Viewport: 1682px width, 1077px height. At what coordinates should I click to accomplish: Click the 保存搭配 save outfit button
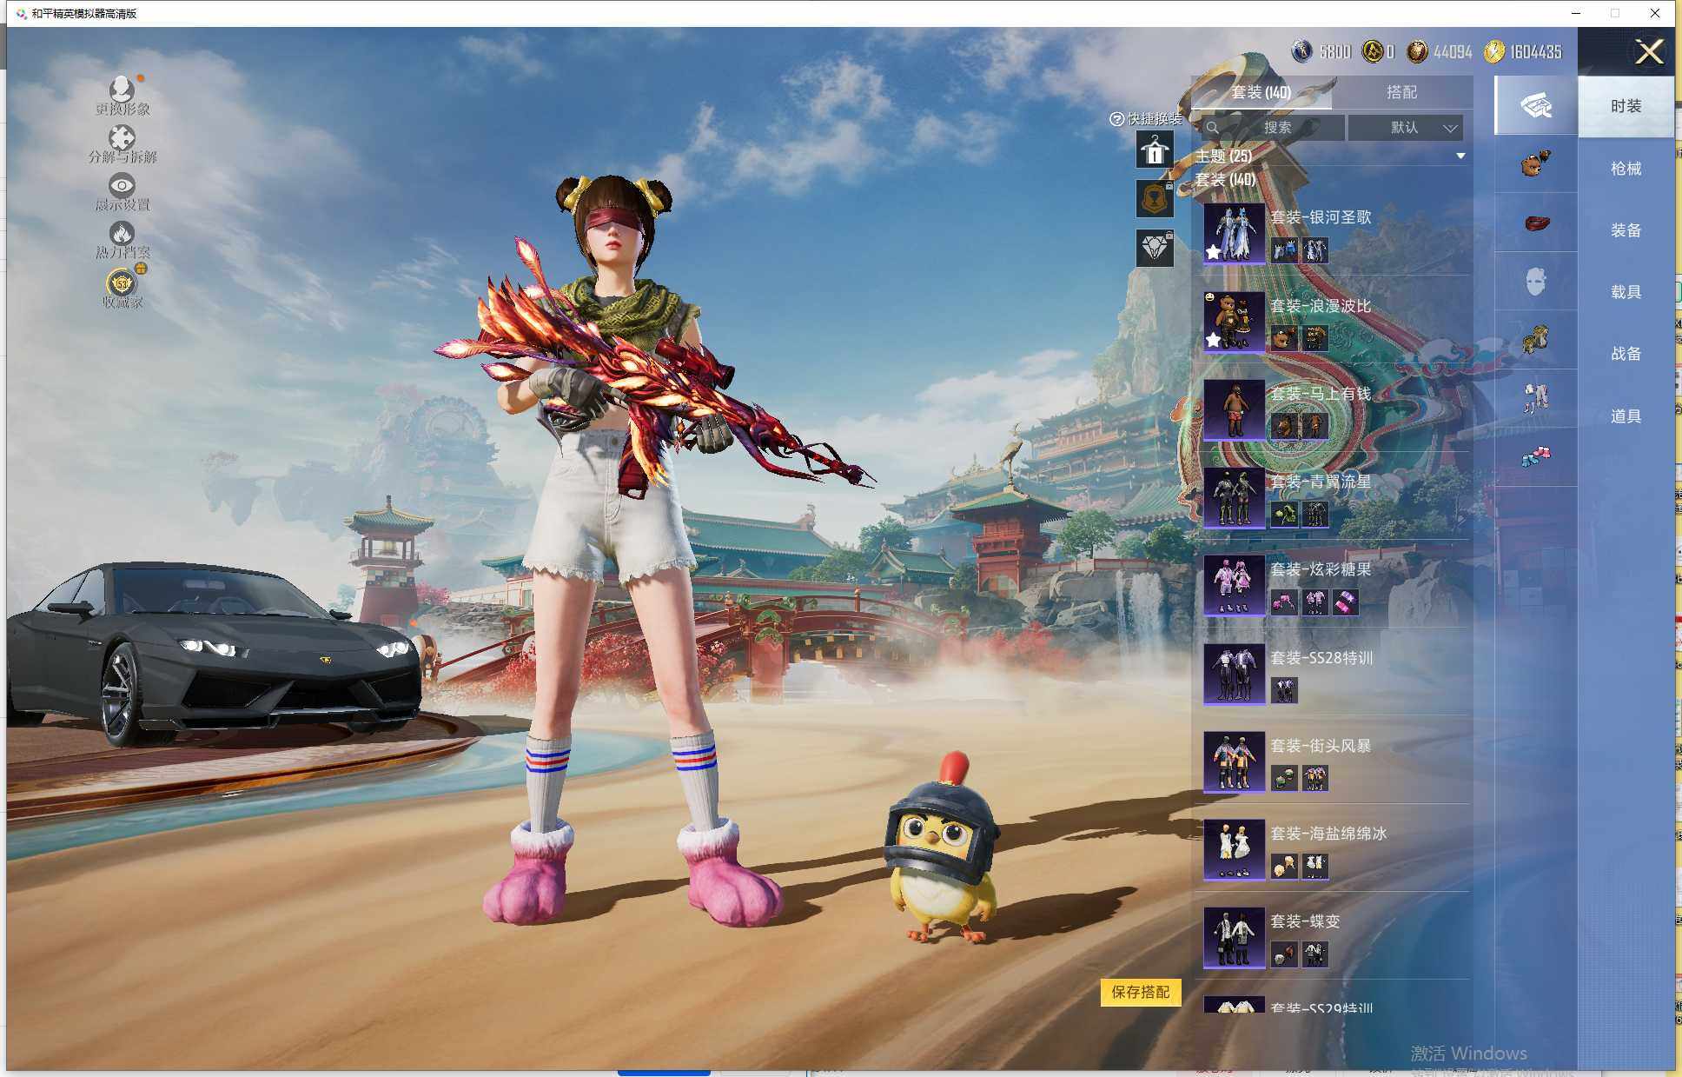[x=1142, y=993]
